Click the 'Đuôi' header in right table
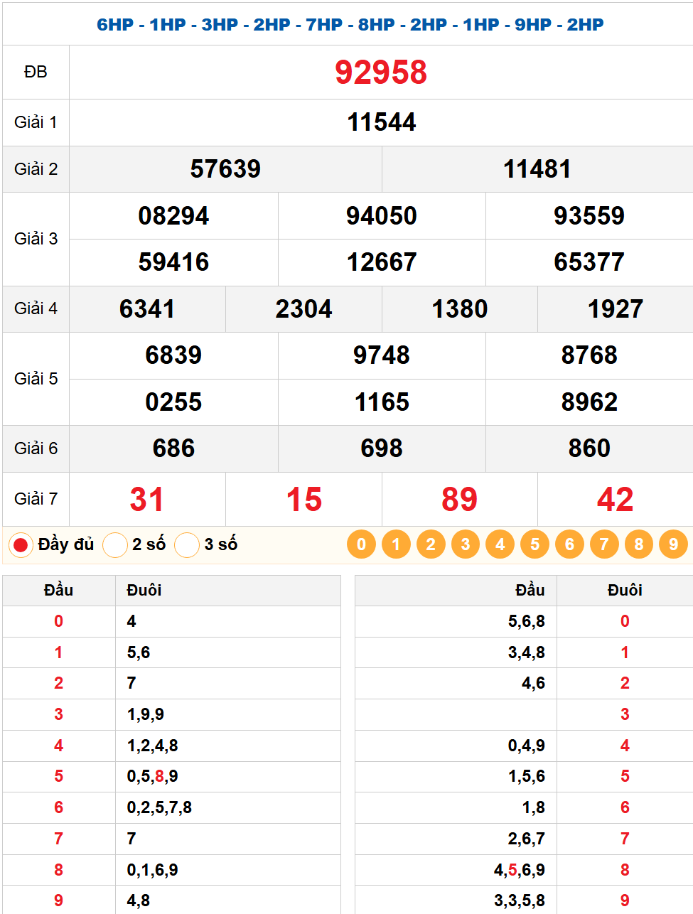 pos(625,591)
